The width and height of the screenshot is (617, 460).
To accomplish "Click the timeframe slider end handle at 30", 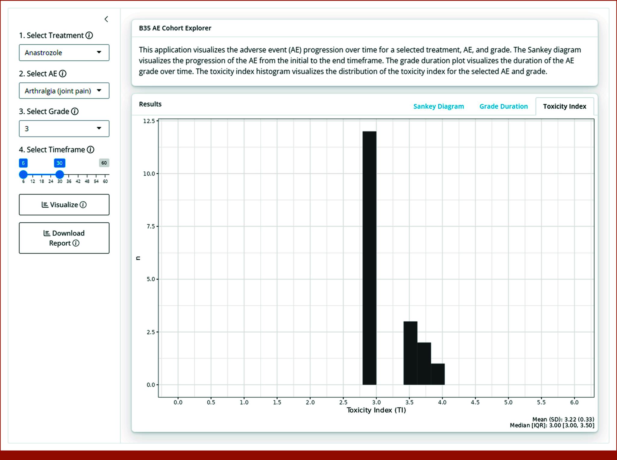I will (x=60, y=174).
